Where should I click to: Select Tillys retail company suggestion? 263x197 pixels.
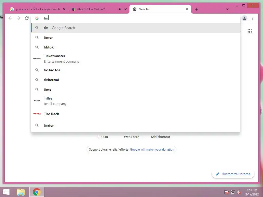coord(136,101)
